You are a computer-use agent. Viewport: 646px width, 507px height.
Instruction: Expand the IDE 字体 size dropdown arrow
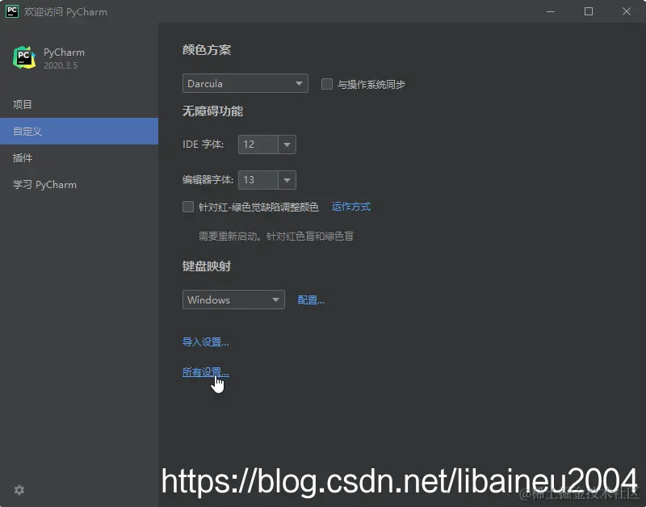click(287, 145)
